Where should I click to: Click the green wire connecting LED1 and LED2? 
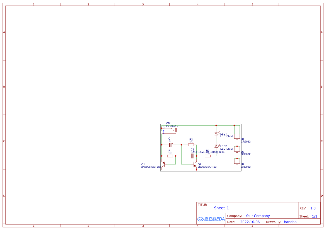216,140
